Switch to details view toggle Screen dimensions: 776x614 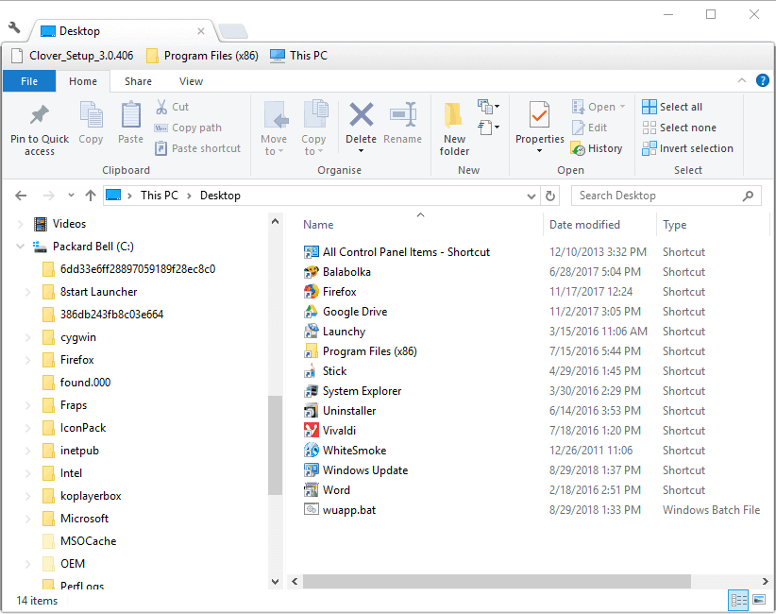(x=737, y=600)
